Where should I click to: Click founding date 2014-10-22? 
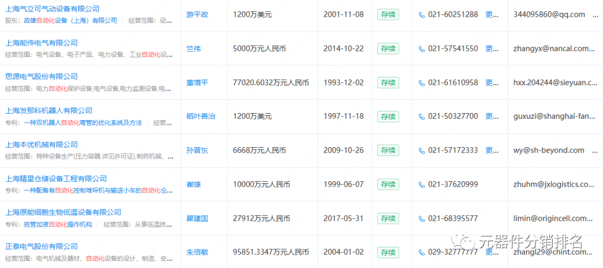click(x=344, y=49)
